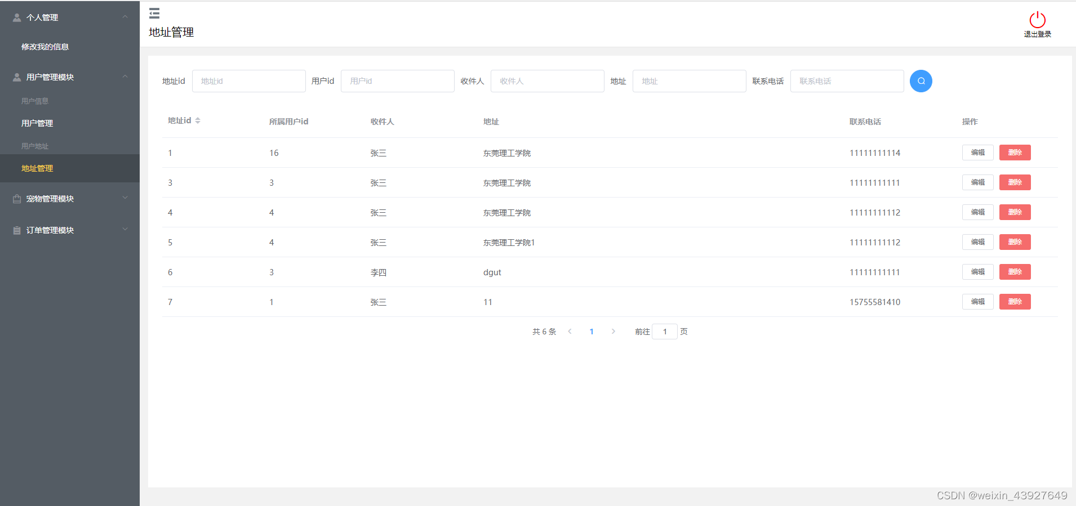Click the 宠物管理模块 bag icon
Viewport: 1076px width, 506px height.
(x=17, y=199)
